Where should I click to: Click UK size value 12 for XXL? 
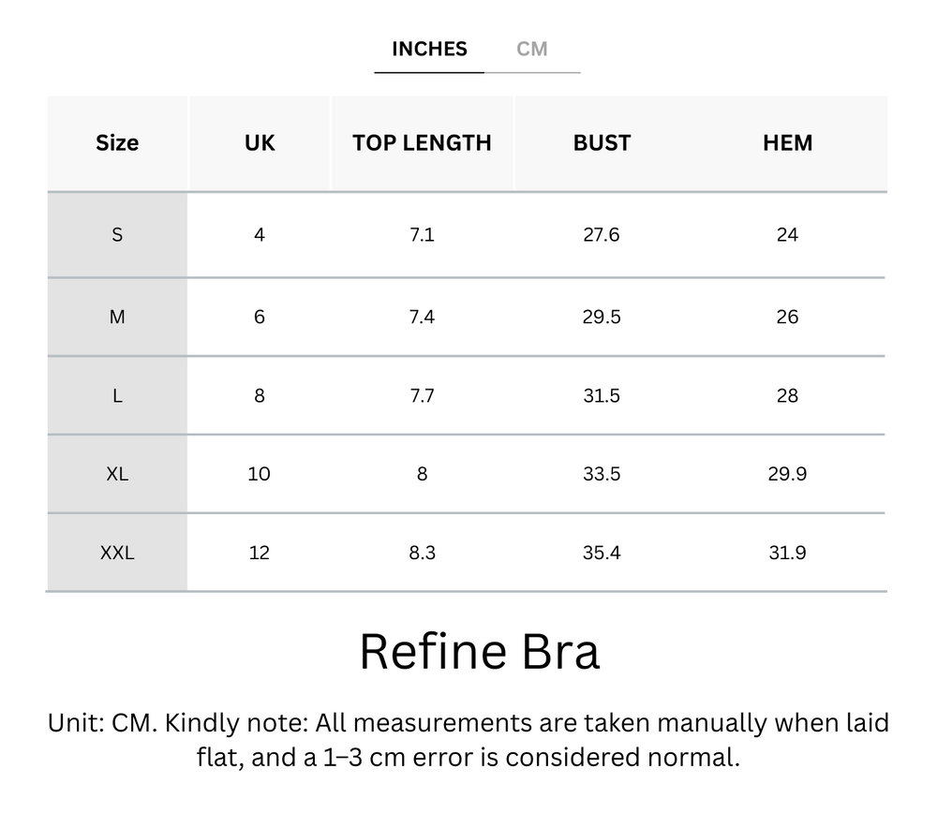click(260, 553)
